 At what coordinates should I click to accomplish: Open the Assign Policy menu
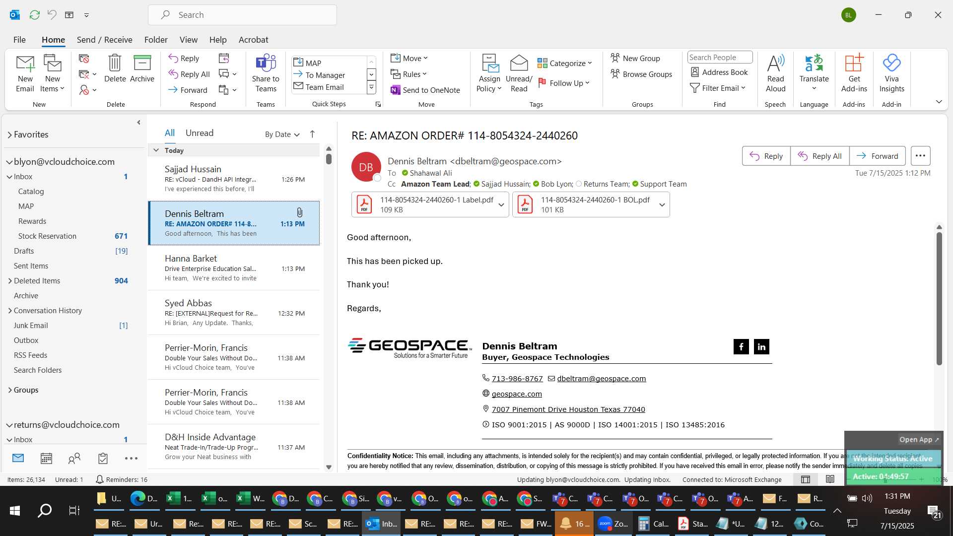tap(489, 73)
